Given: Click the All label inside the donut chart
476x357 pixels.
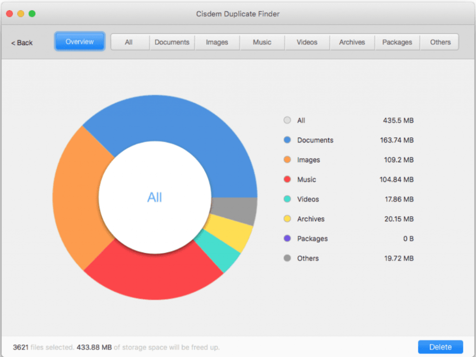Looking at the screenshot, I should [155, 197].
